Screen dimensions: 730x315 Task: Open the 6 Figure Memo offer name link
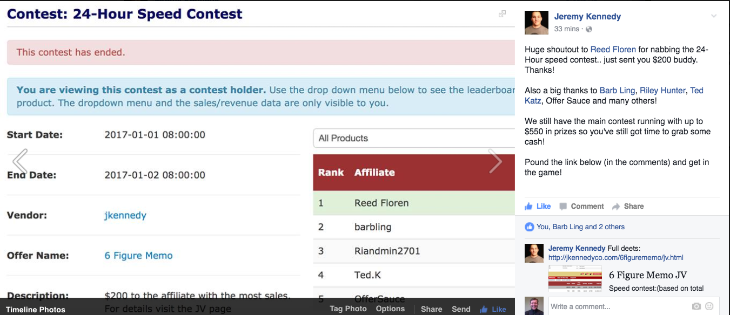point(138,256)
